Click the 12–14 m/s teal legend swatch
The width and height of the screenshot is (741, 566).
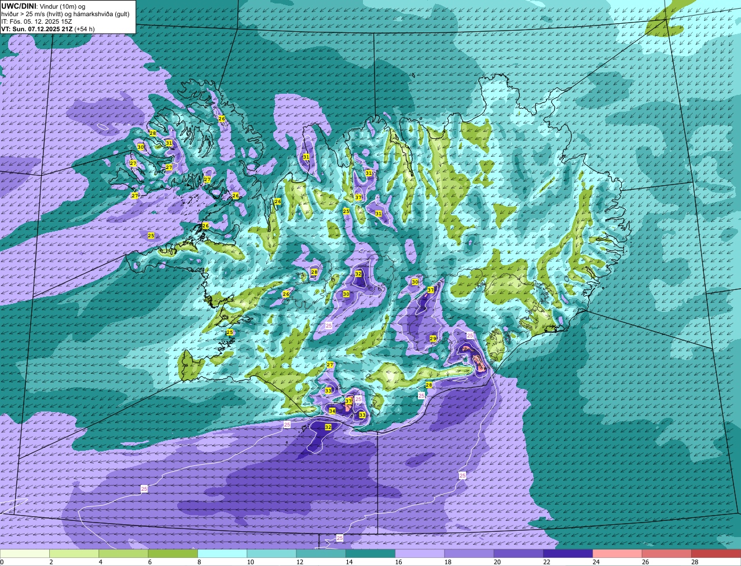[321, 553]
